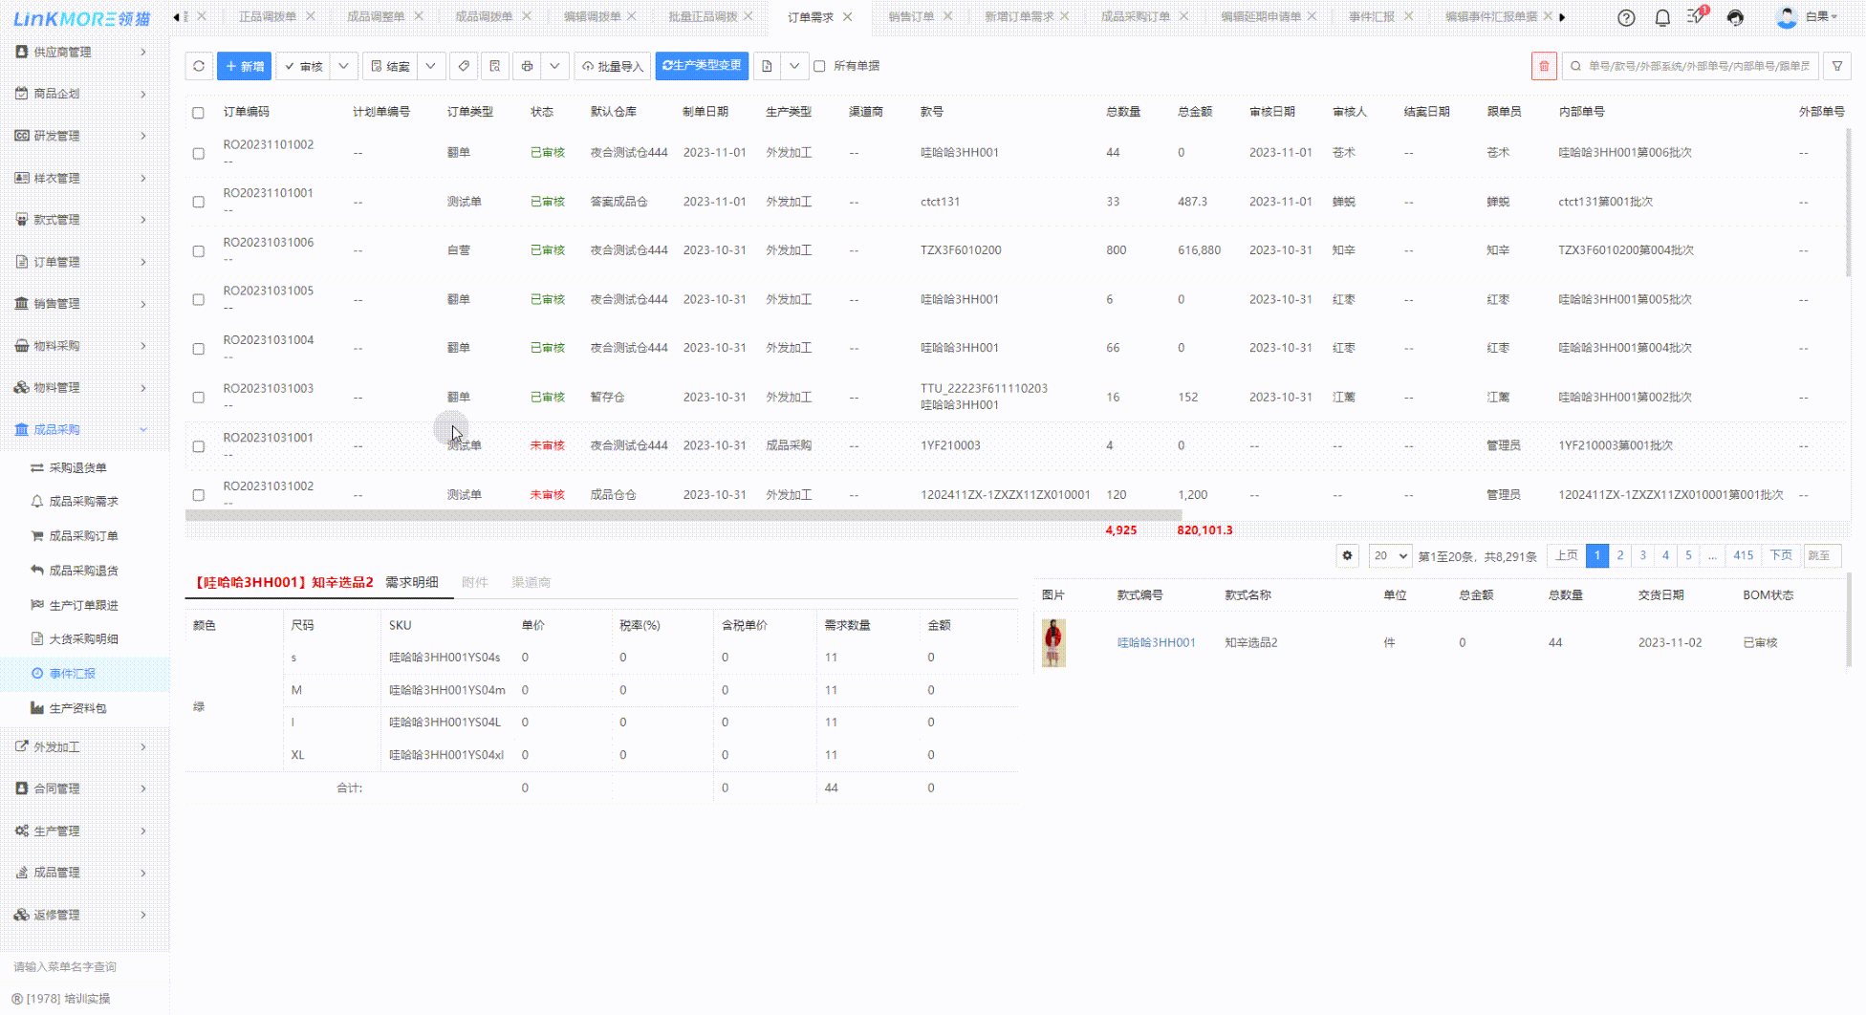Open the filter funnel icon
The image size is (1866, 1015).
[x=1836, y=66]
